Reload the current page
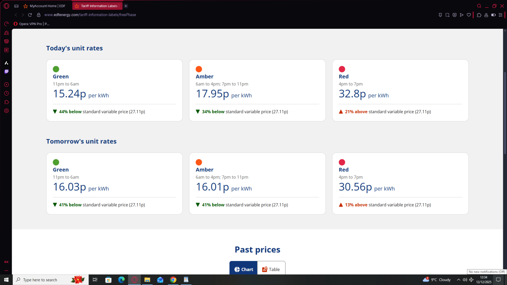This screenshot has height=285, width=507. point(30,15)
